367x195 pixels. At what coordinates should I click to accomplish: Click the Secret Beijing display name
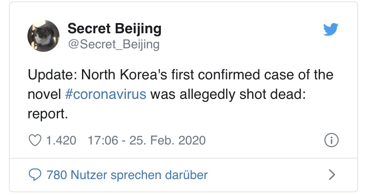tap(114, 28)
